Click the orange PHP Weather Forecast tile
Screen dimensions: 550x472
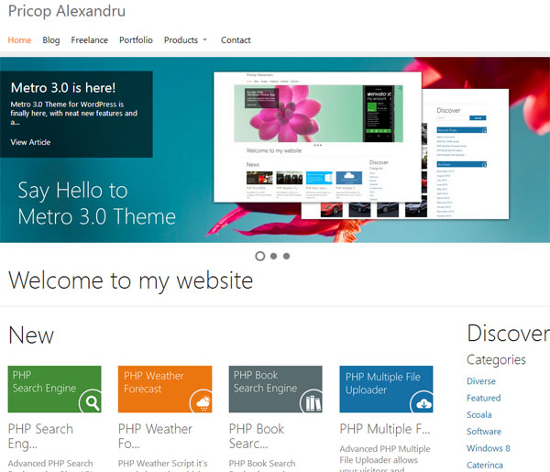[x=165, y=390]
